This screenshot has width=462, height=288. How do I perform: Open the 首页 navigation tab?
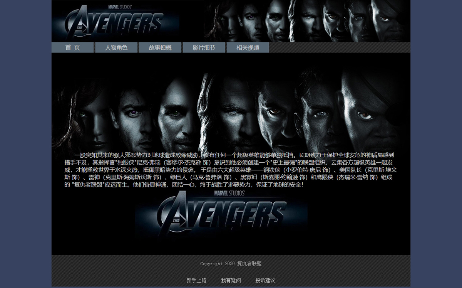73,47
